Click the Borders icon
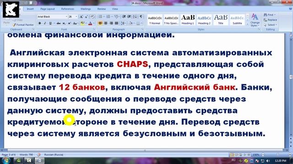293x164 pixels. [x=138, y=23]
